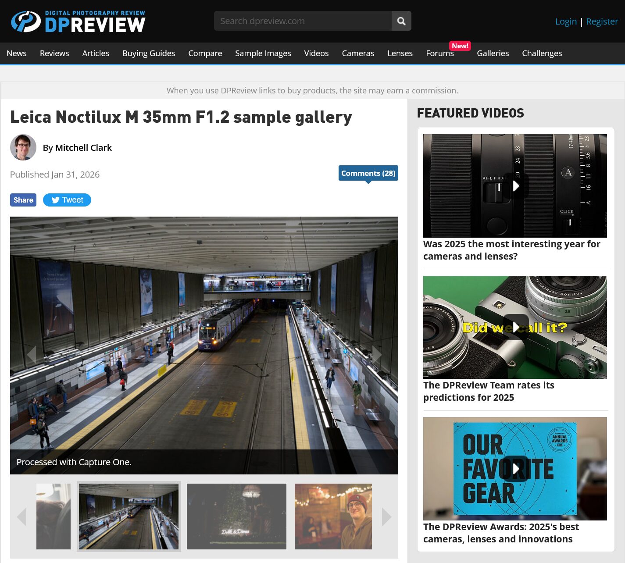The image size is (625, 563).
Task: Play the 2025 most interesting year video
Action: (515, 186)
